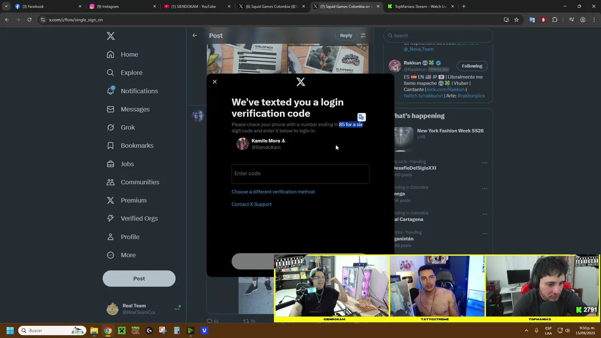Open Bookmarks from the sidebar

[x=130, y=146]
